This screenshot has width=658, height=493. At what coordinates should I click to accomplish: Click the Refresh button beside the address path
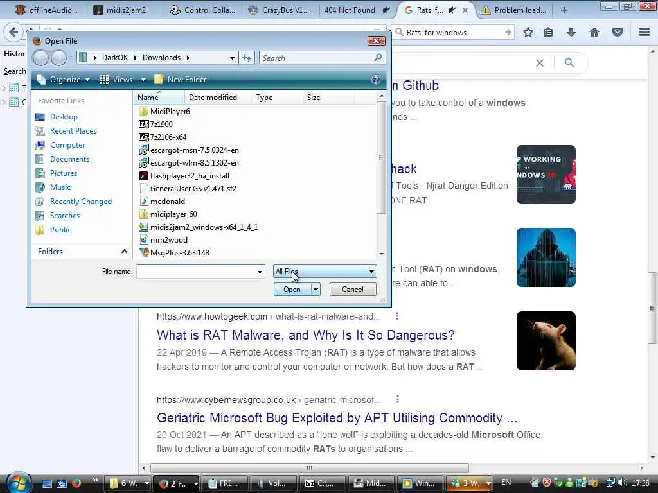(247, 58)
